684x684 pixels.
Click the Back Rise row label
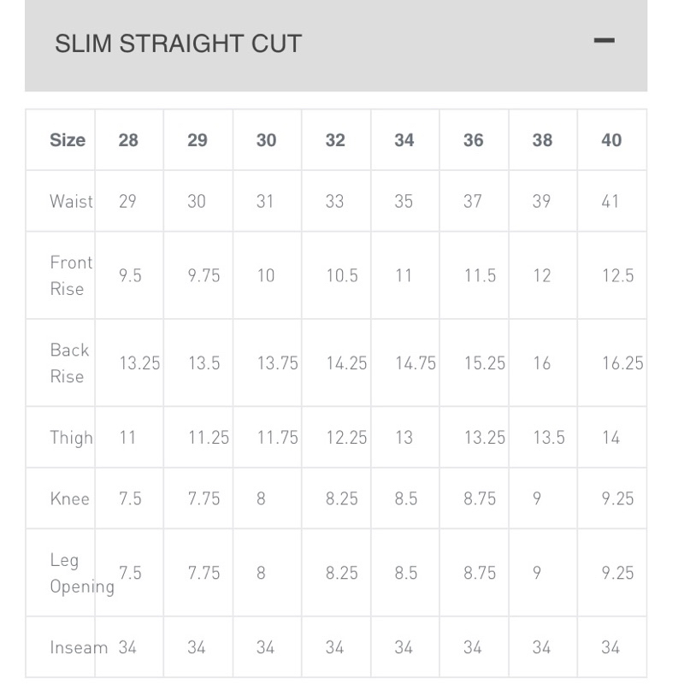(69, 363)
